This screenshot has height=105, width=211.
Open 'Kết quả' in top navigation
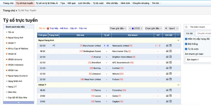point(71,3)
